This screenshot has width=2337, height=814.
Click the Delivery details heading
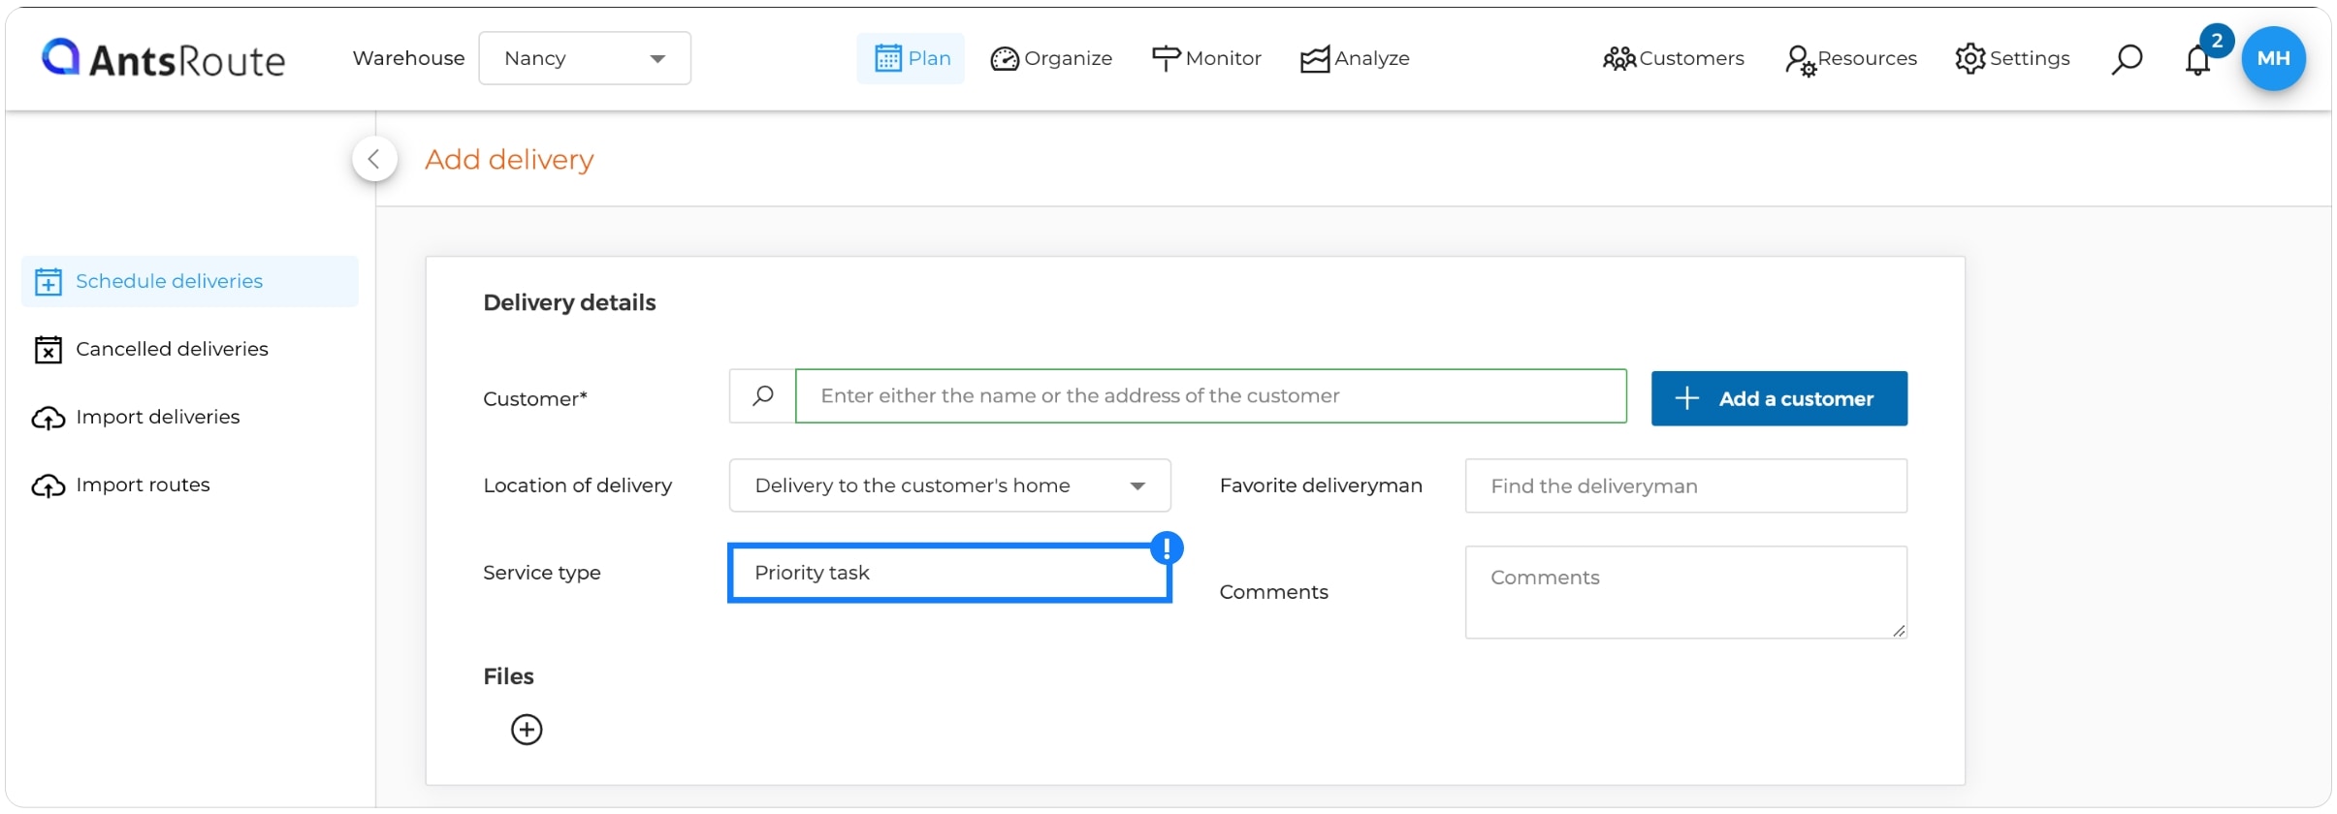[x=569, y=302]
